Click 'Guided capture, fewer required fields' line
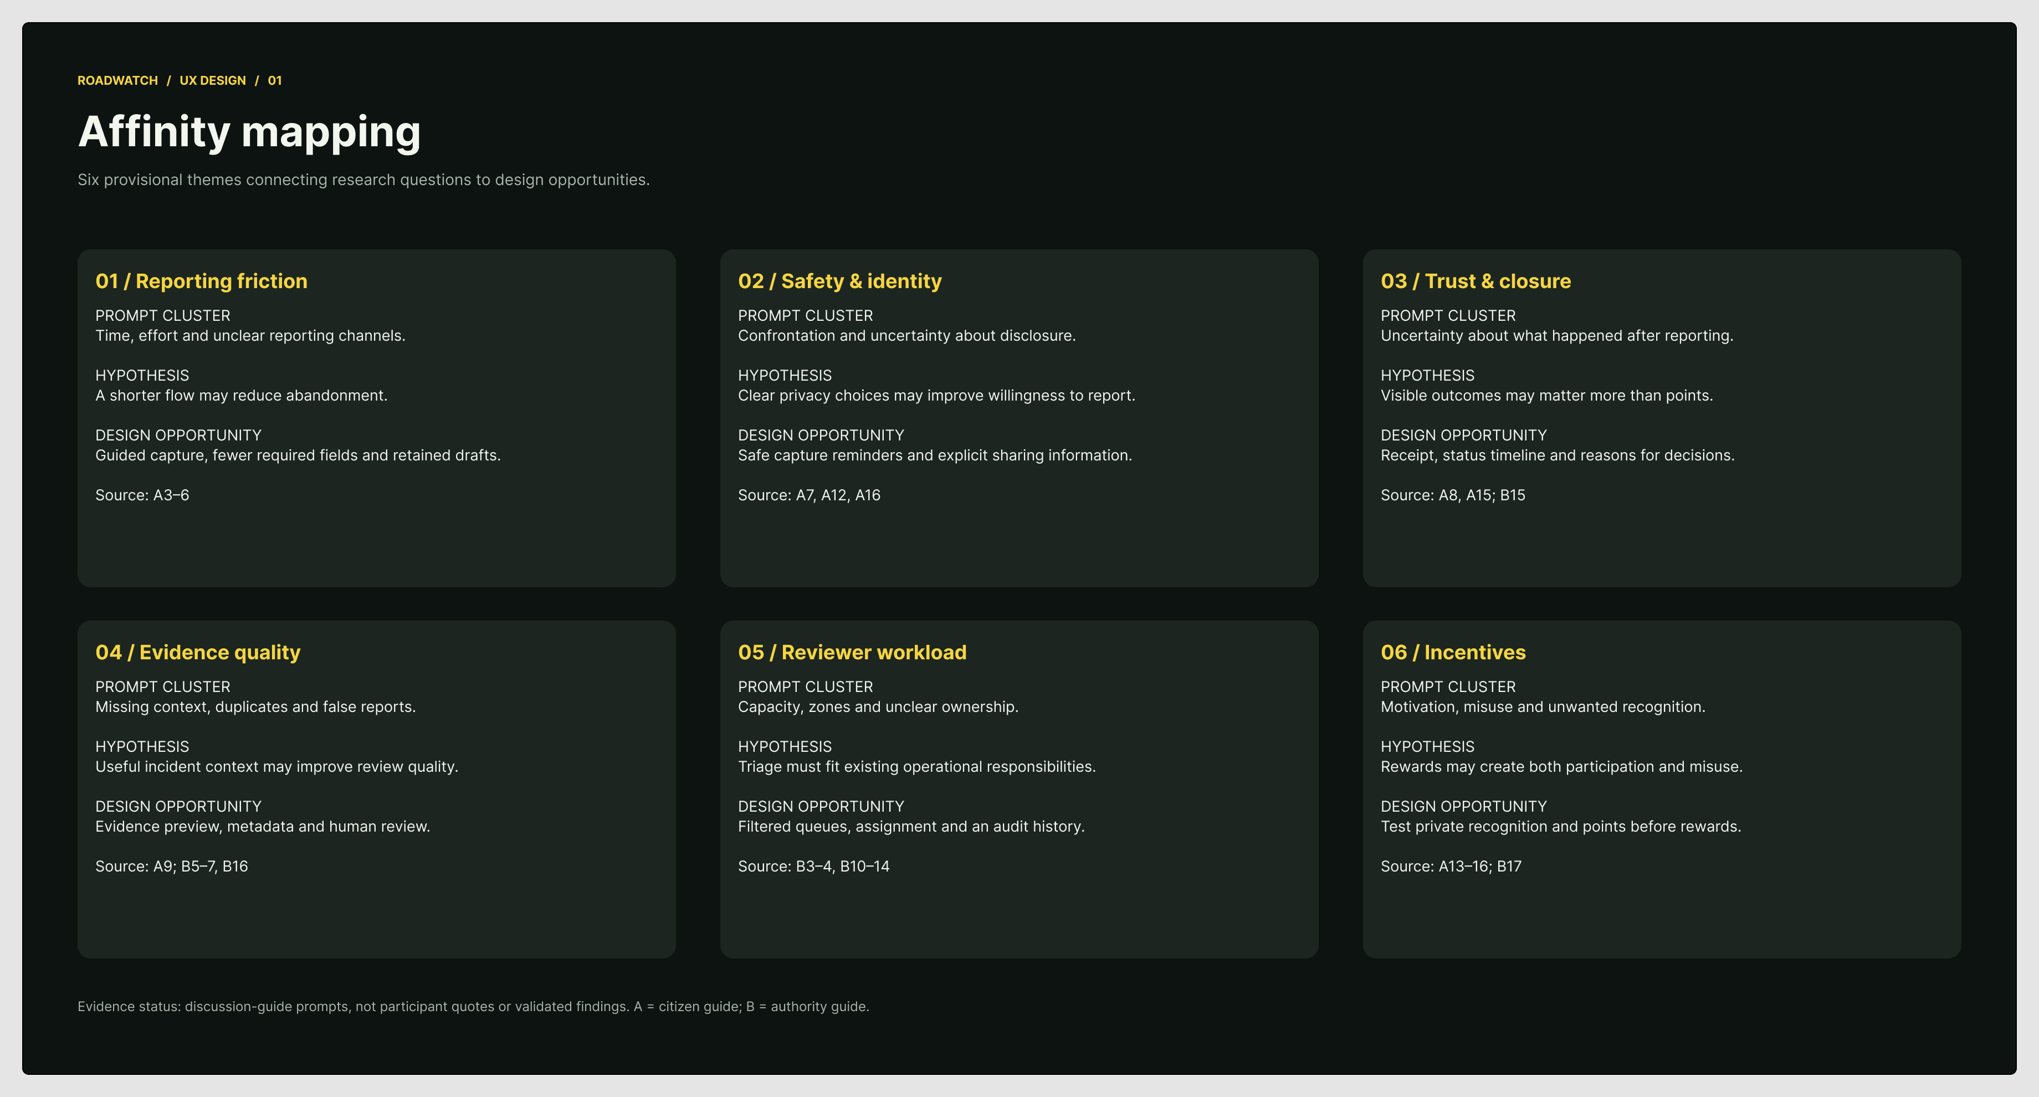 click(298, 455)
